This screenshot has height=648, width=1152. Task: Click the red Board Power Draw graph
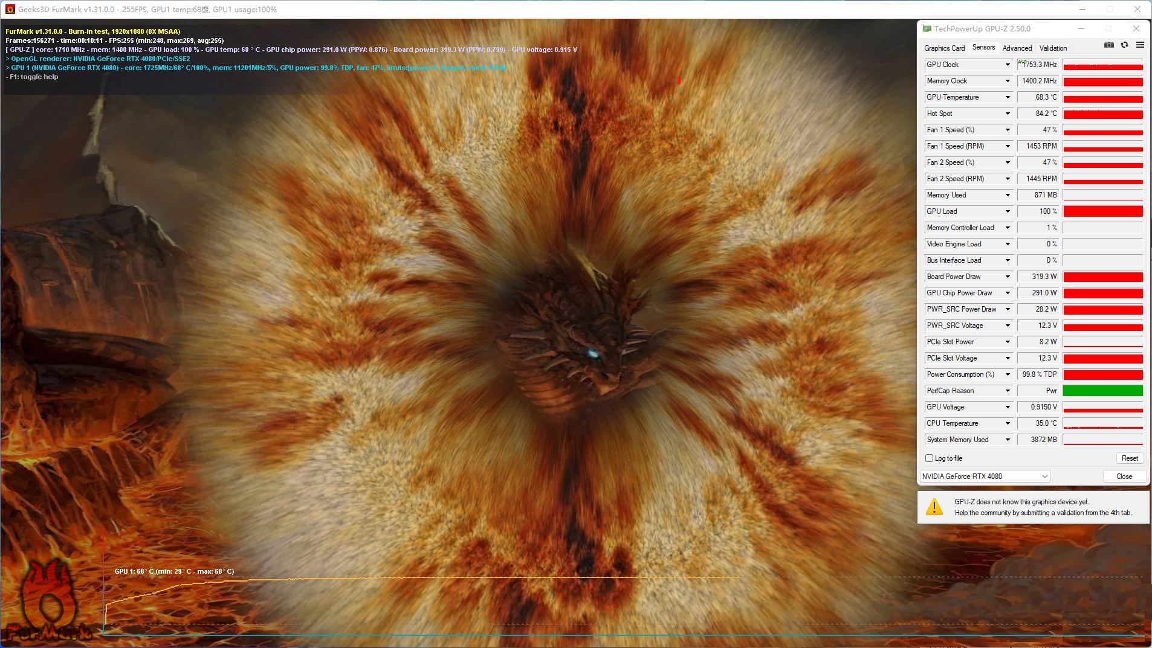tap(1102, 277)
